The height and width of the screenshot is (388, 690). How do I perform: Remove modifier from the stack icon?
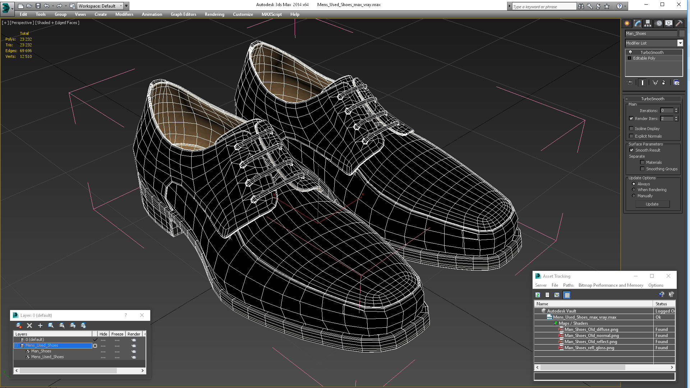click(664, 83)
